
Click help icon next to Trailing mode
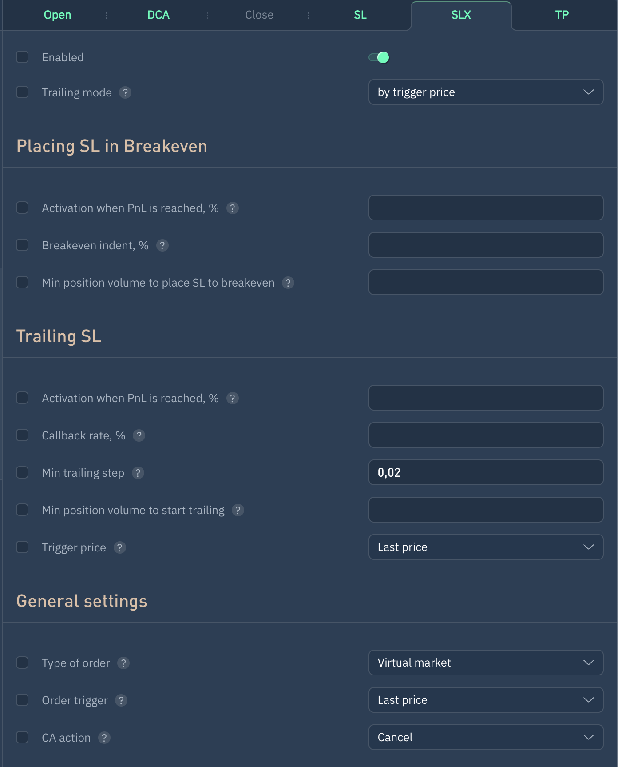tap(125, 92)
